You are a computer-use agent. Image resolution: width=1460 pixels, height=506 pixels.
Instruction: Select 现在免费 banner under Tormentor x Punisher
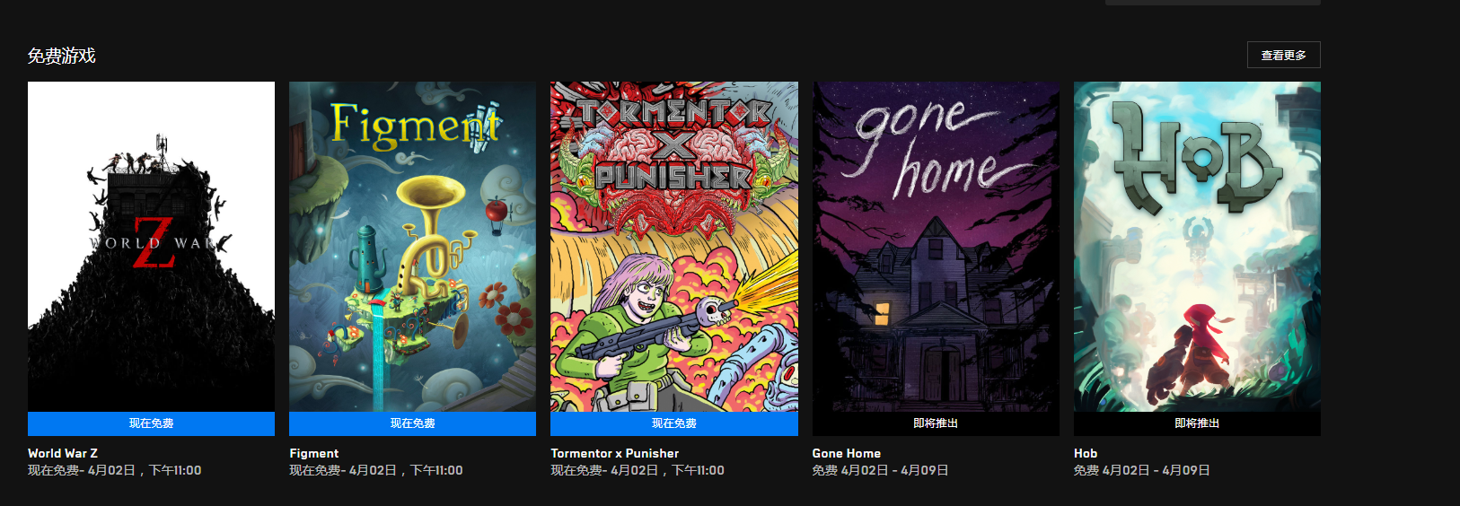pyautogui.click(x=674, y=423)
